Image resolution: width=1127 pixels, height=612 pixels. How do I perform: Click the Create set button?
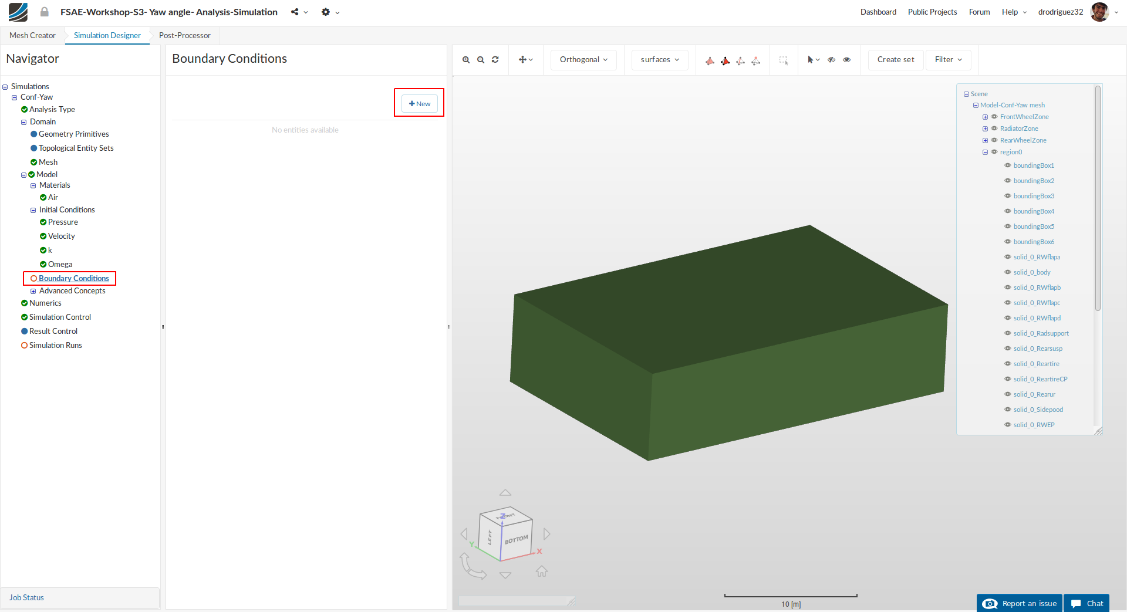895,60
